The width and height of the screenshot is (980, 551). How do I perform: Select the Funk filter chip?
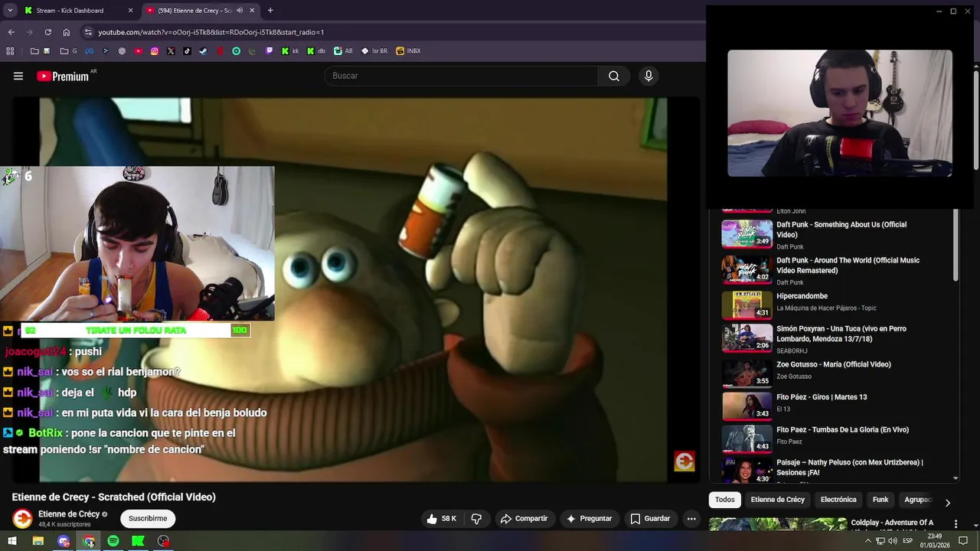coord(880,500)
